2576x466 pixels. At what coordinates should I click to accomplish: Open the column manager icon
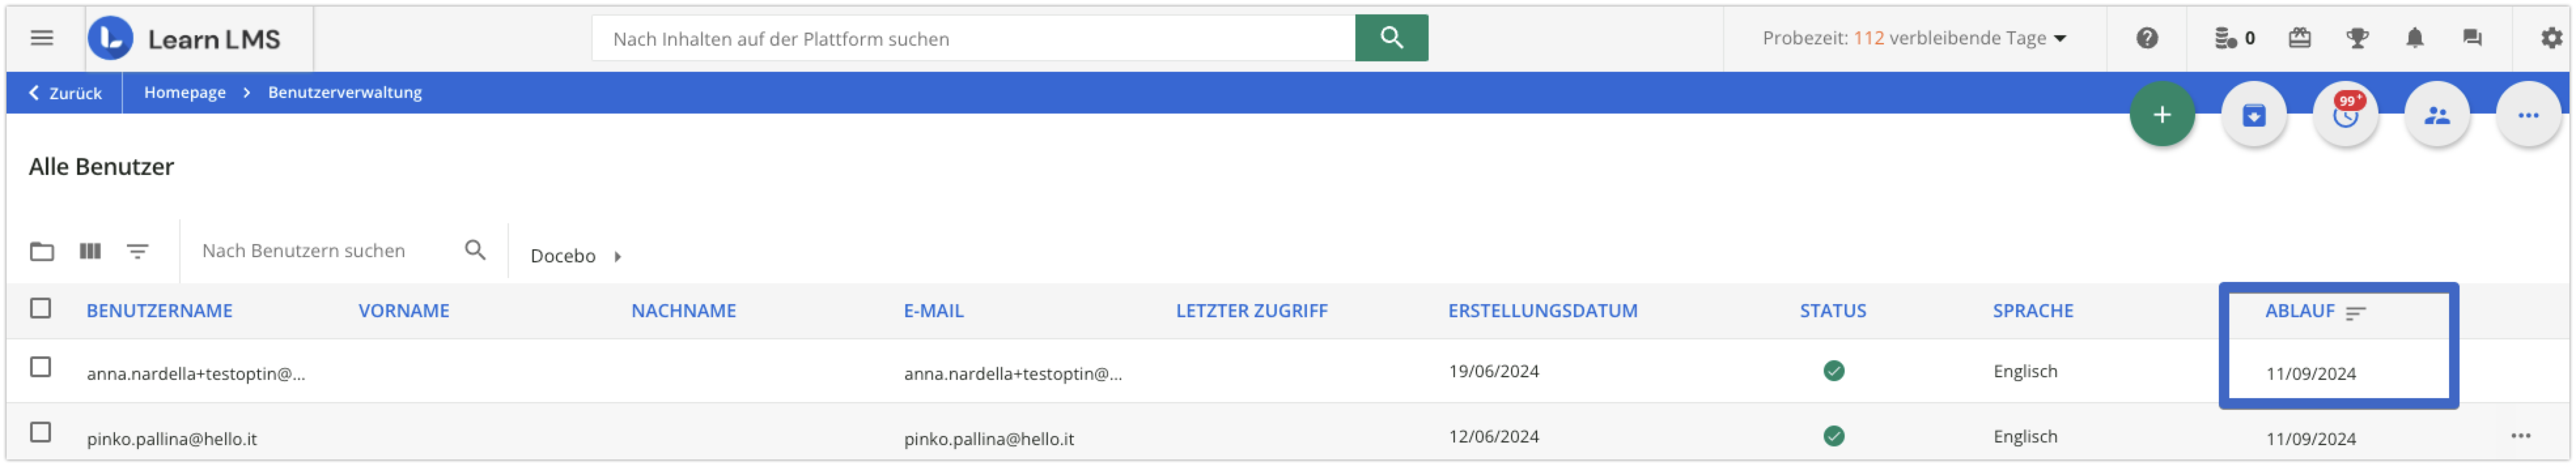click(90, 251)
